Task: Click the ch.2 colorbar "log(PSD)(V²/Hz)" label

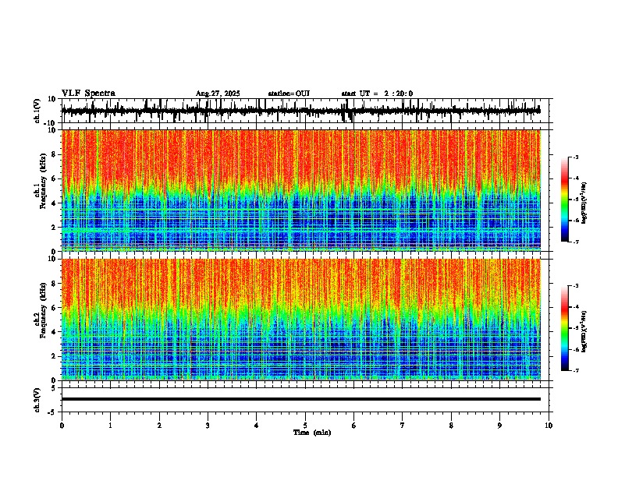Action: tap(584, 332)
